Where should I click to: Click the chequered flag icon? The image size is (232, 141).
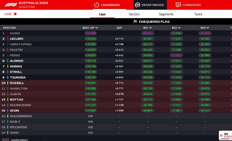point(135,22)
